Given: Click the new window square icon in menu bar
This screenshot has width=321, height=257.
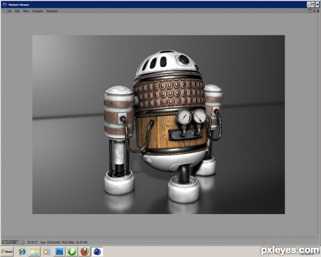Looking at the screenshot, I should coord(310,11).
